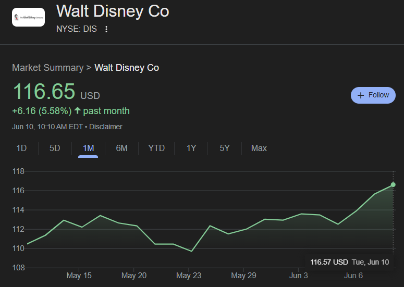Switch chart to the 5Y range
This screenshot has height=287, width=404.
pos(225,148)
